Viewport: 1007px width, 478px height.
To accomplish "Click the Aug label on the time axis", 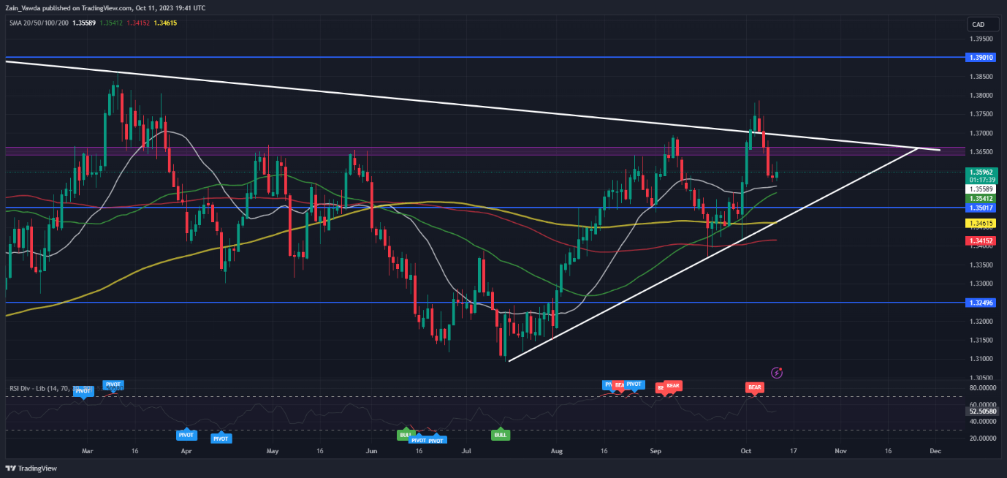I will click(x=557, y=452).
